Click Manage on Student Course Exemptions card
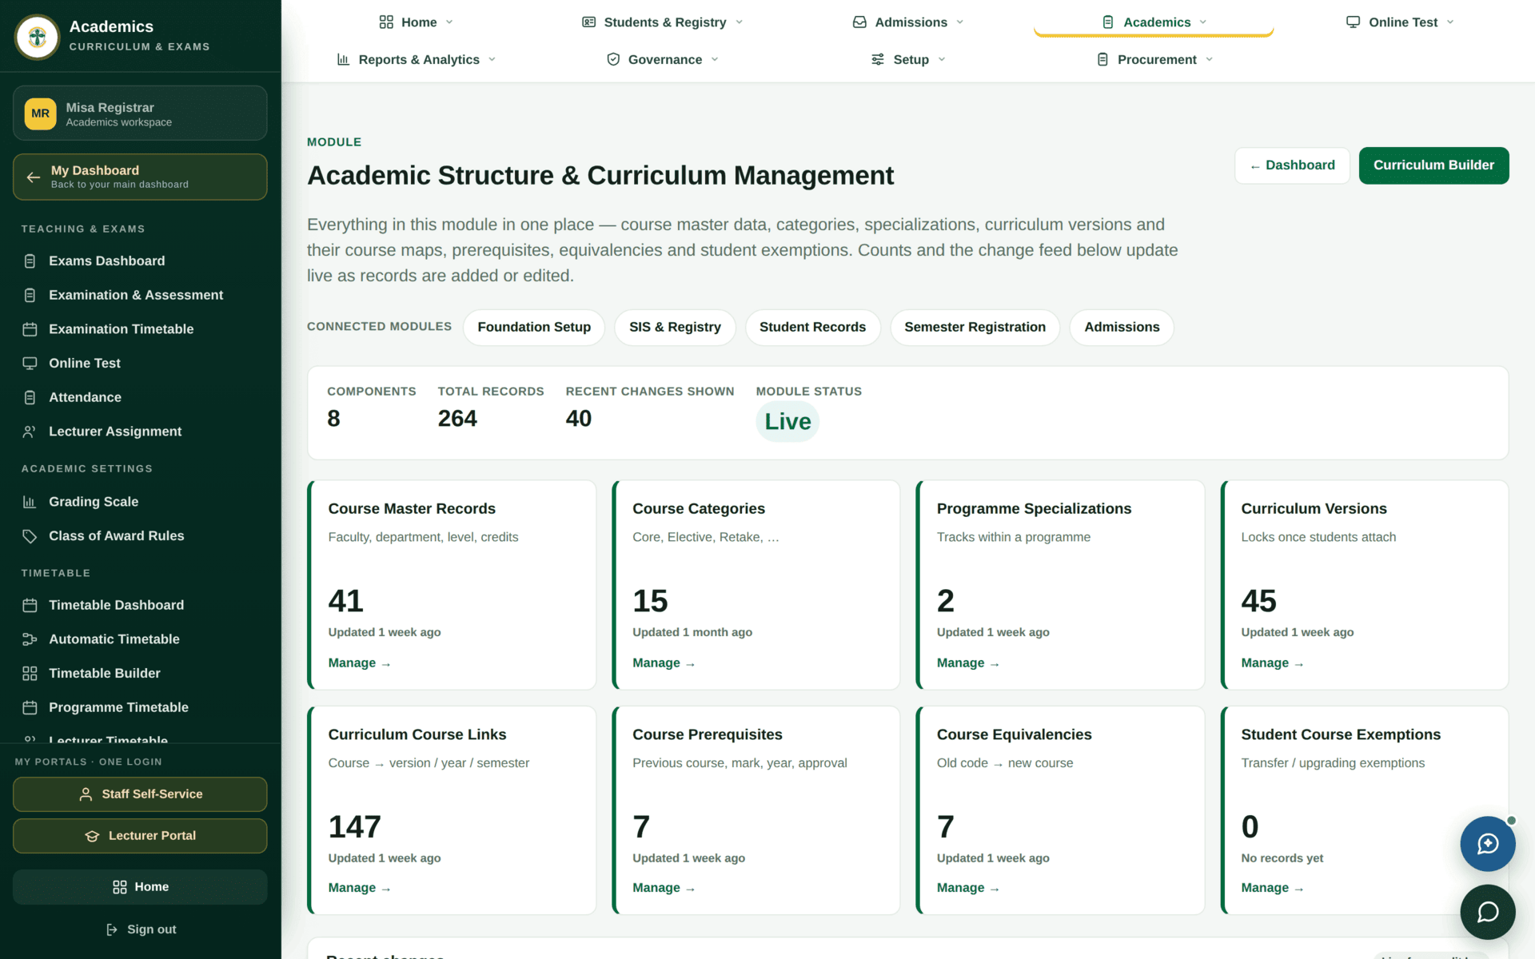 click(1272, 888)
